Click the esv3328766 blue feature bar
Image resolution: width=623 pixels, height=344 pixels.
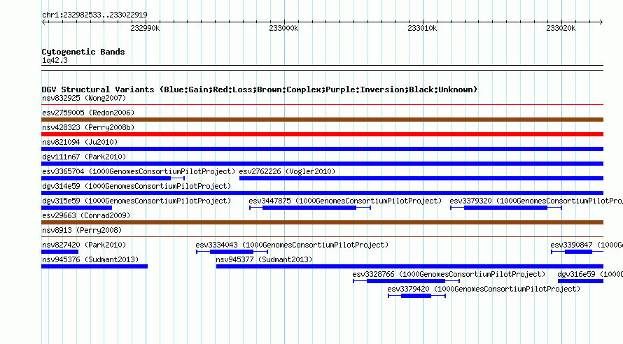tap(406, 281)
